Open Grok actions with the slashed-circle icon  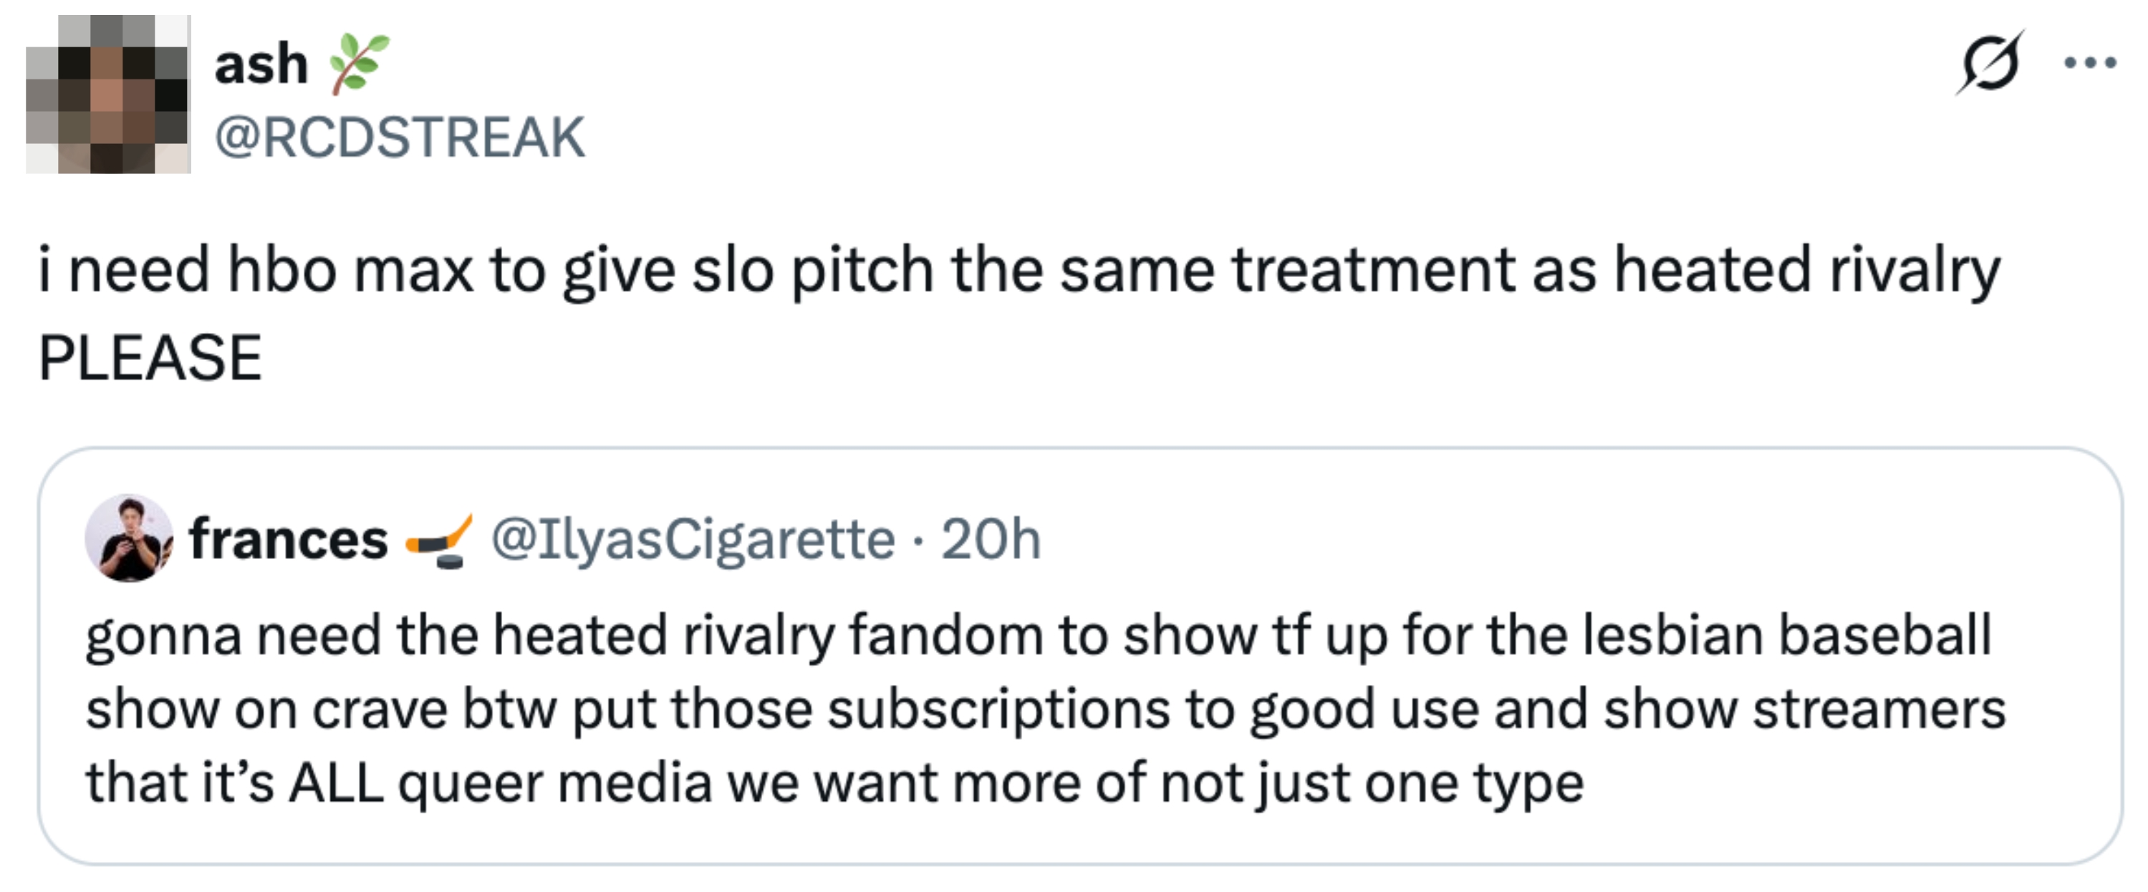[x=1990, y=62]
